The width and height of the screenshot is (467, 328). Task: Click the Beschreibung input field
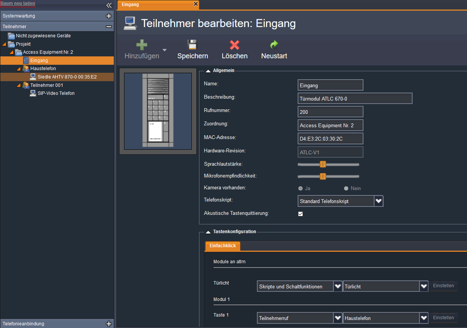tap(355, 98)
